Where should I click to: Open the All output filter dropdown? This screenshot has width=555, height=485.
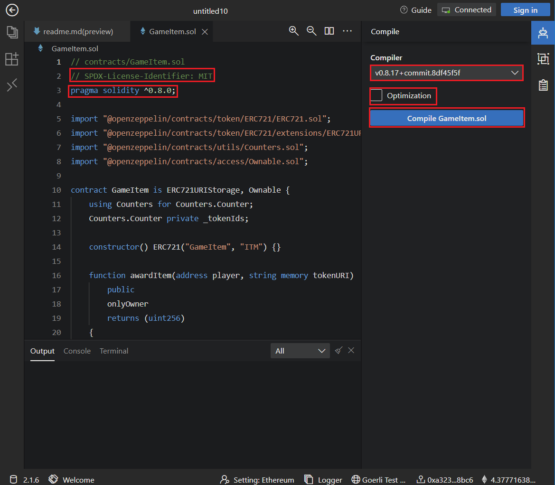(300, 351)
